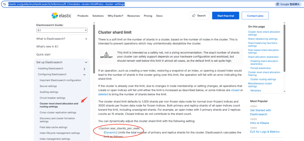
Task: Click the left sidebar scrollbar
Action: coord(94,49)
